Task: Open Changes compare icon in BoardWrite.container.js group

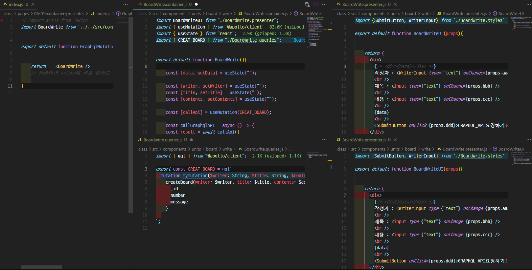Action: coord(307,4)
